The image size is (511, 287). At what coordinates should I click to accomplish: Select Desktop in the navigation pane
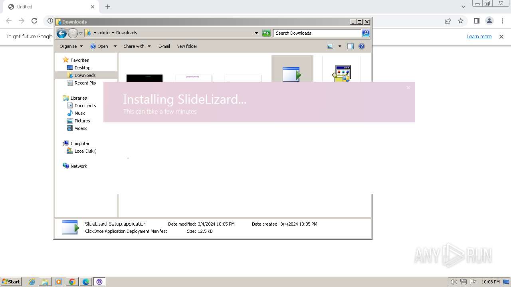click(79, 68)
